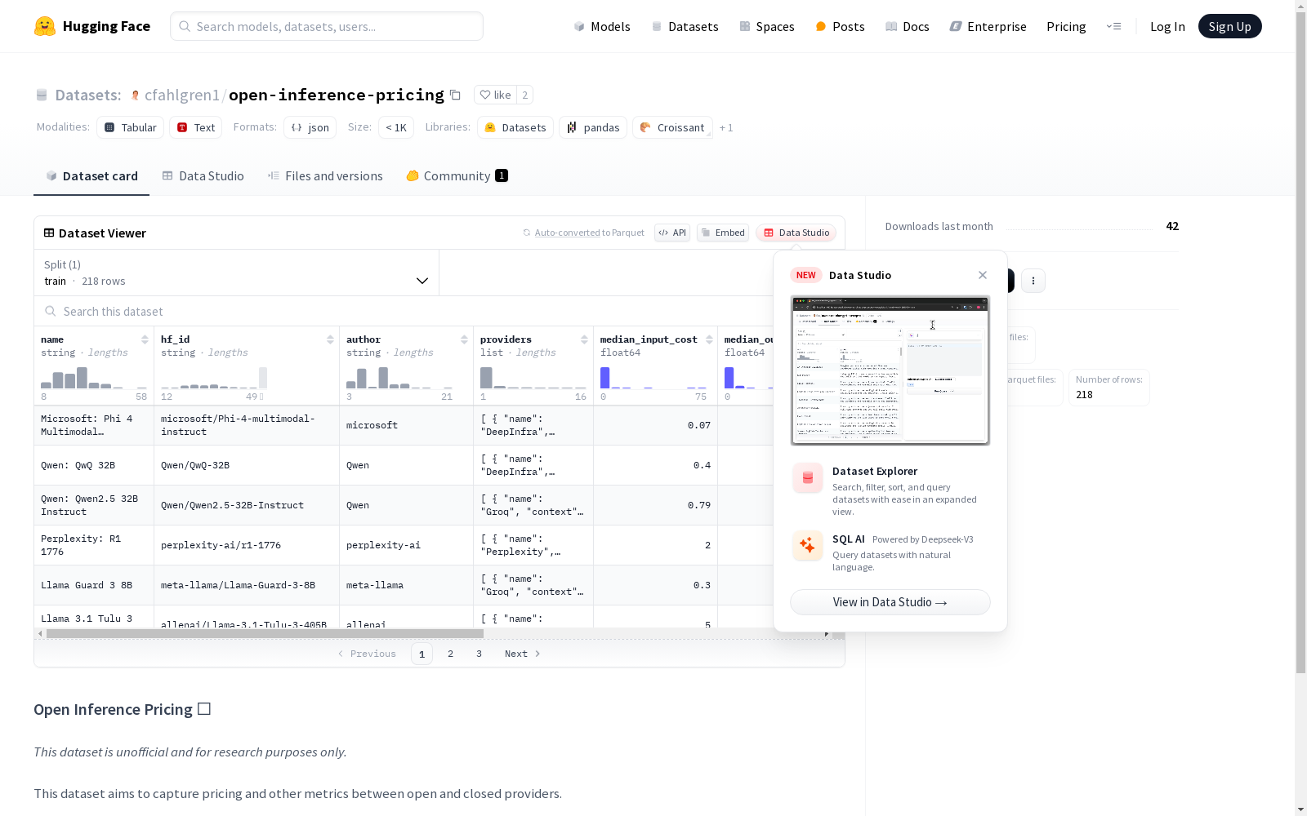Expand the Split train dropdown
The height and width of the screenshot is (816, 1307).
click(237, 273)
